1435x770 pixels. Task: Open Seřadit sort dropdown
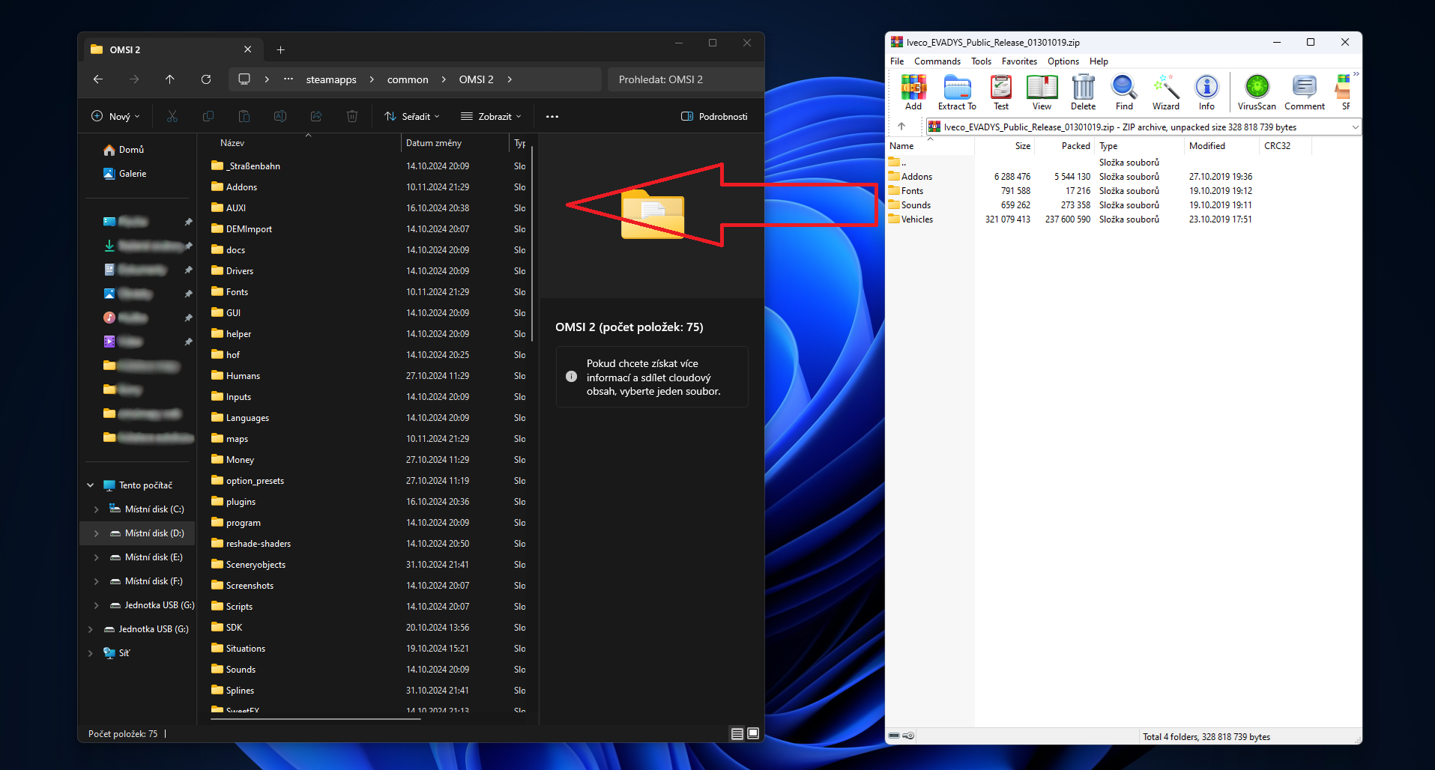point(411,116)
